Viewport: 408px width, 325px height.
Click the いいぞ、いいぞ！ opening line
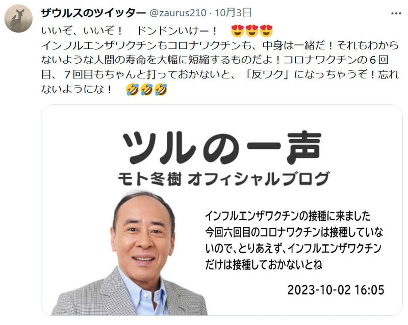(x=82, y=31)
